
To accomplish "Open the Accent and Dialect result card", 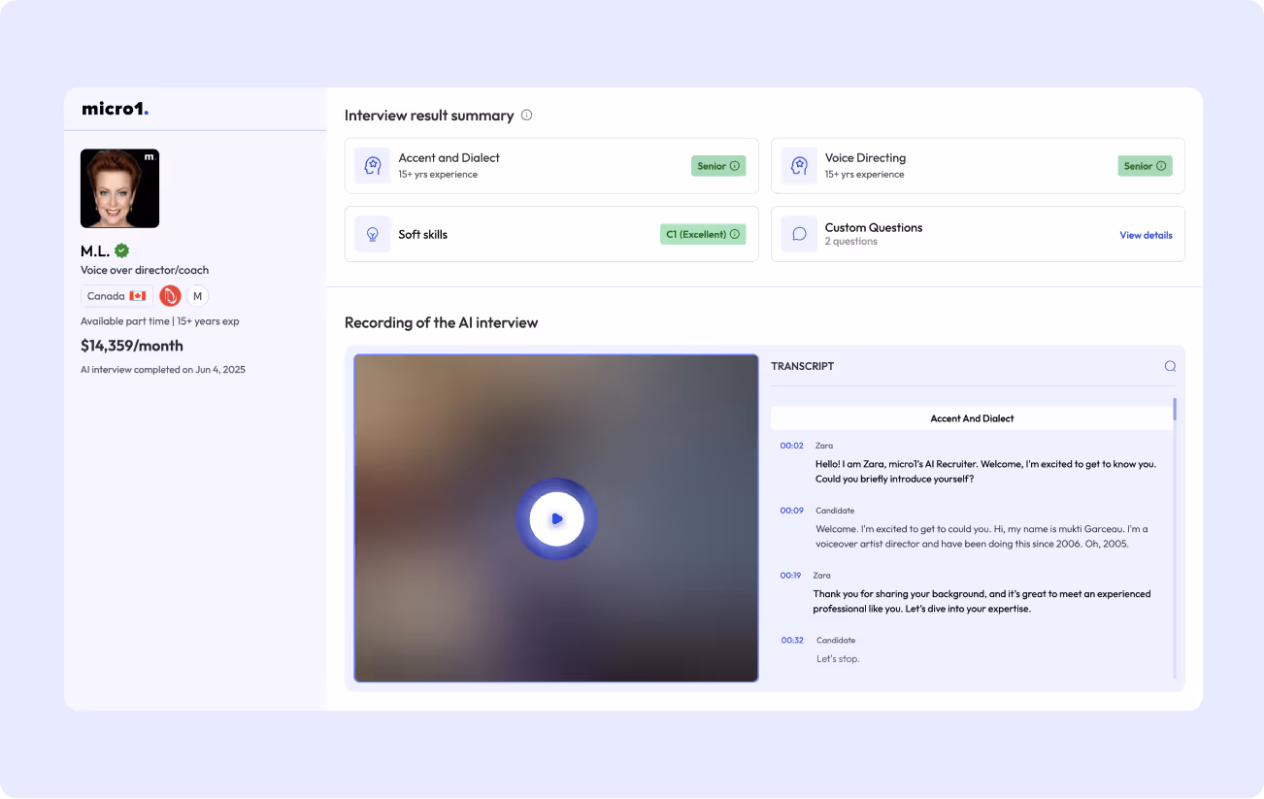I will [x=551, y=165].
